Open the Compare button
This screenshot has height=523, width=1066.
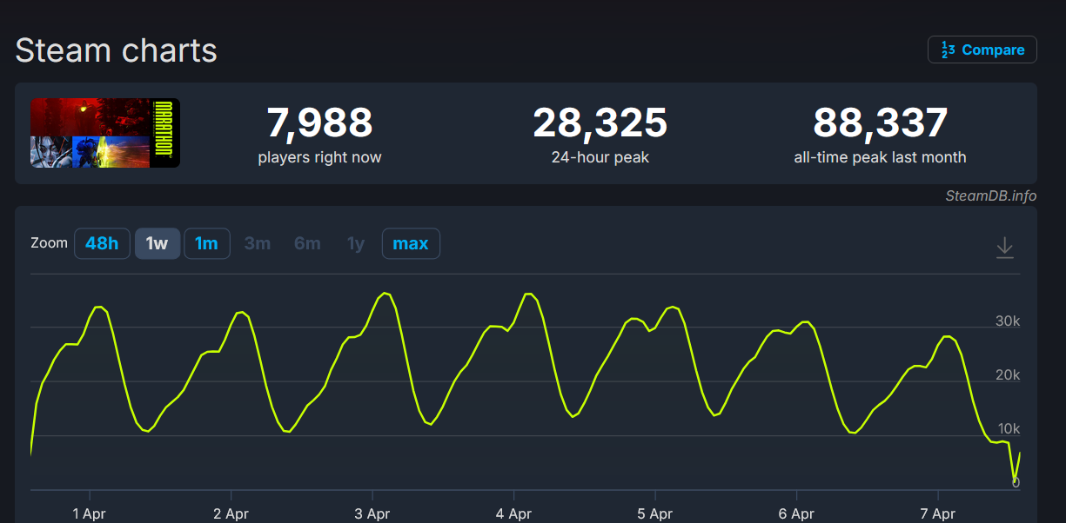coord(982,50)
